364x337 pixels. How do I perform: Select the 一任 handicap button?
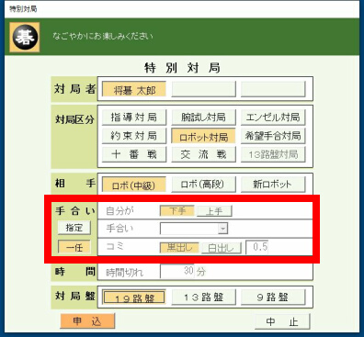(74, 247)
